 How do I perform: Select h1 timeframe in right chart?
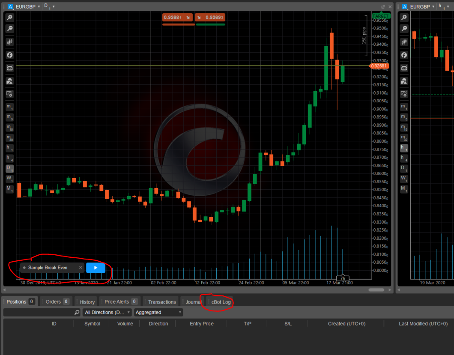404,148
